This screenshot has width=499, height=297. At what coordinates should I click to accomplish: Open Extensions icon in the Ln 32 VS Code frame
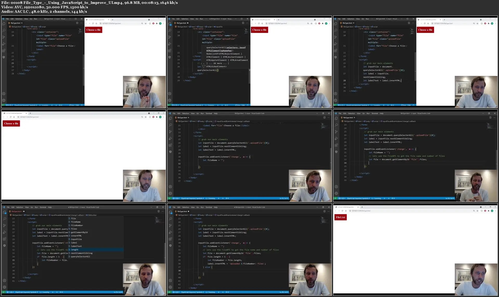coord(170,145)
